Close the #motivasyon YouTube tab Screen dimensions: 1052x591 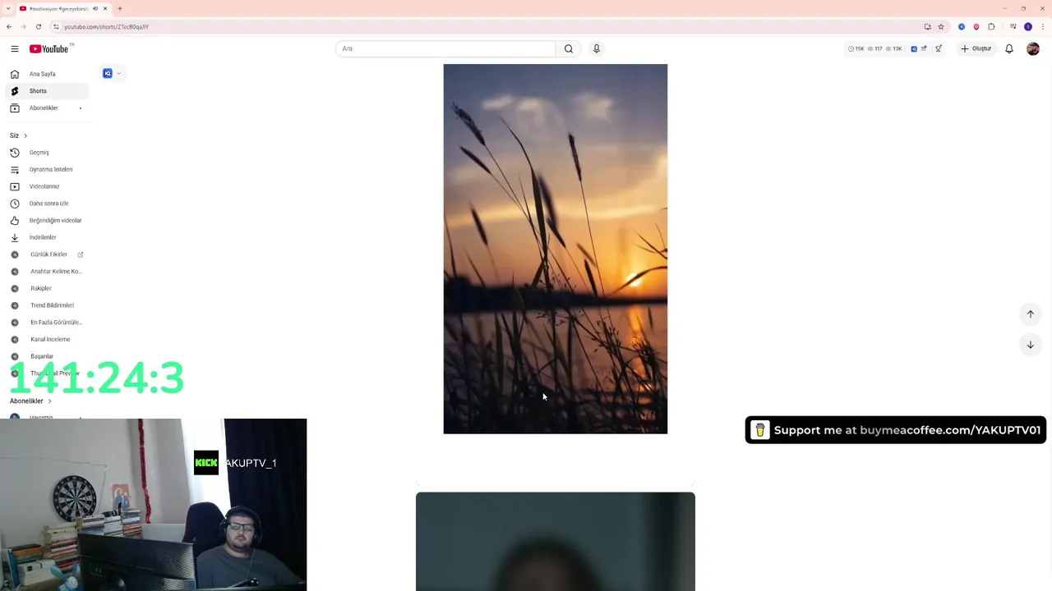tap(105, 8)
